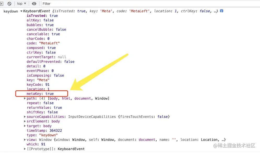The height and width of the screenshot is (153, 260).
Task: Select the shiftKey: false line
Action: tap(42, 112)
